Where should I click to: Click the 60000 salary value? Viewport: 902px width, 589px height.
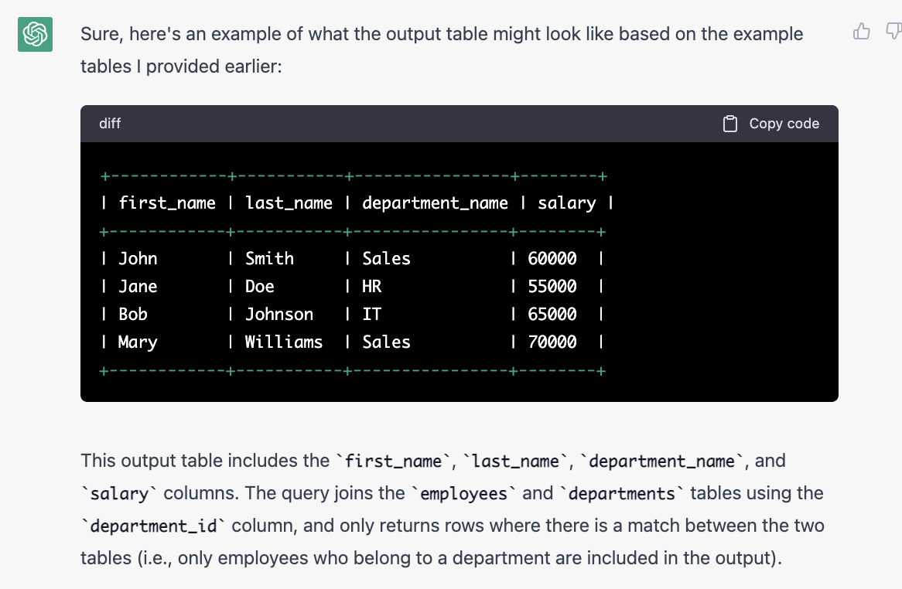(x=552, y=259)
